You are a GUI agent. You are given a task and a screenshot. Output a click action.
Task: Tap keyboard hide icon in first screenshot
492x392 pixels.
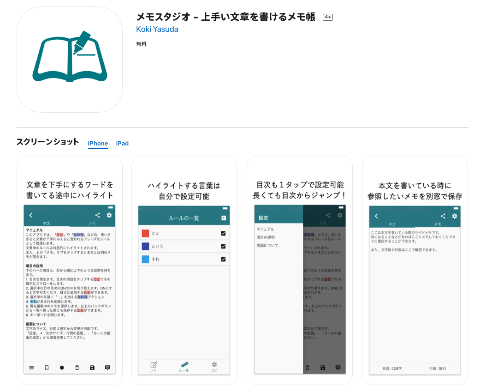(x=107, y=368)
